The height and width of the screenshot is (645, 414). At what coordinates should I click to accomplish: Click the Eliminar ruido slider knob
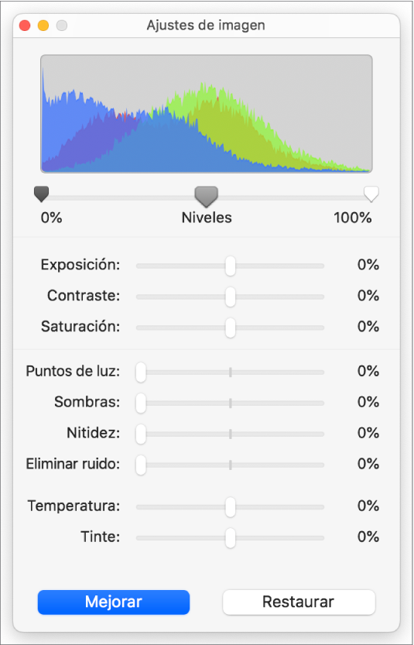coord(141,465)
